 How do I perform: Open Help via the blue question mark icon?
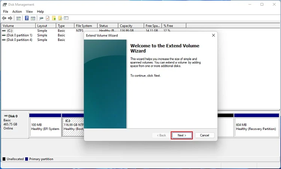(x=27, y=18)
